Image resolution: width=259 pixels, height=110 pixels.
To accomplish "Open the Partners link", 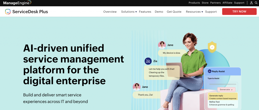I will click(215, 3).
